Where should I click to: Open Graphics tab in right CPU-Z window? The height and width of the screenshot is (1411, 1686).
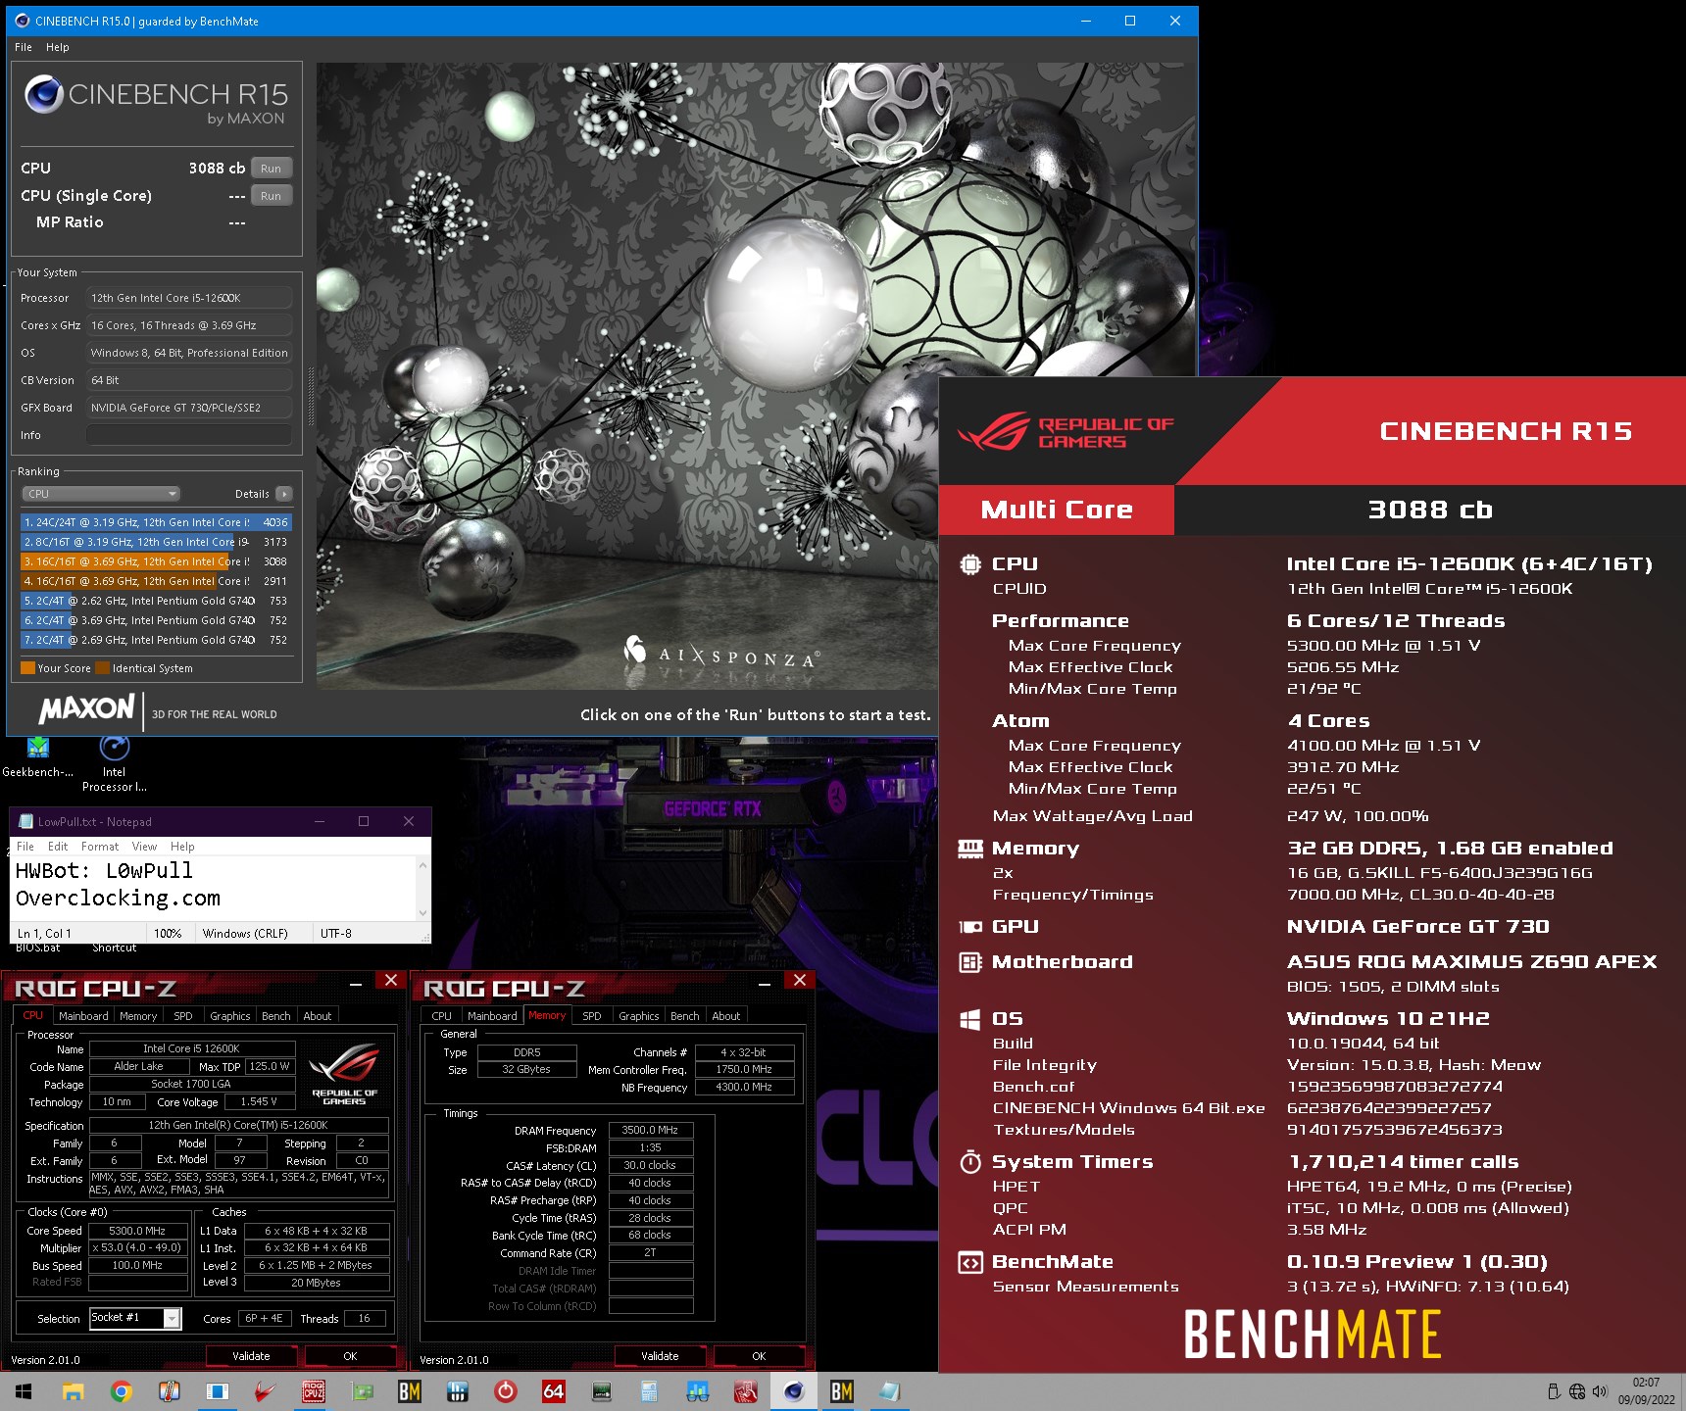639,1016
